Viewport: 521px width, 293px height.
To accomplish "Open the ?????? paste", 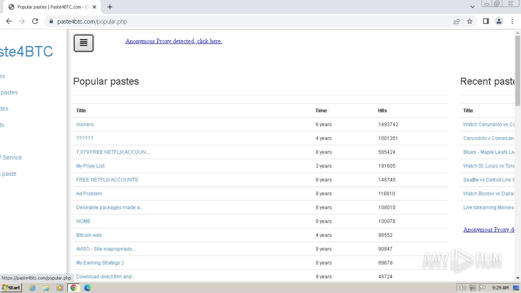I will (85, 138).
